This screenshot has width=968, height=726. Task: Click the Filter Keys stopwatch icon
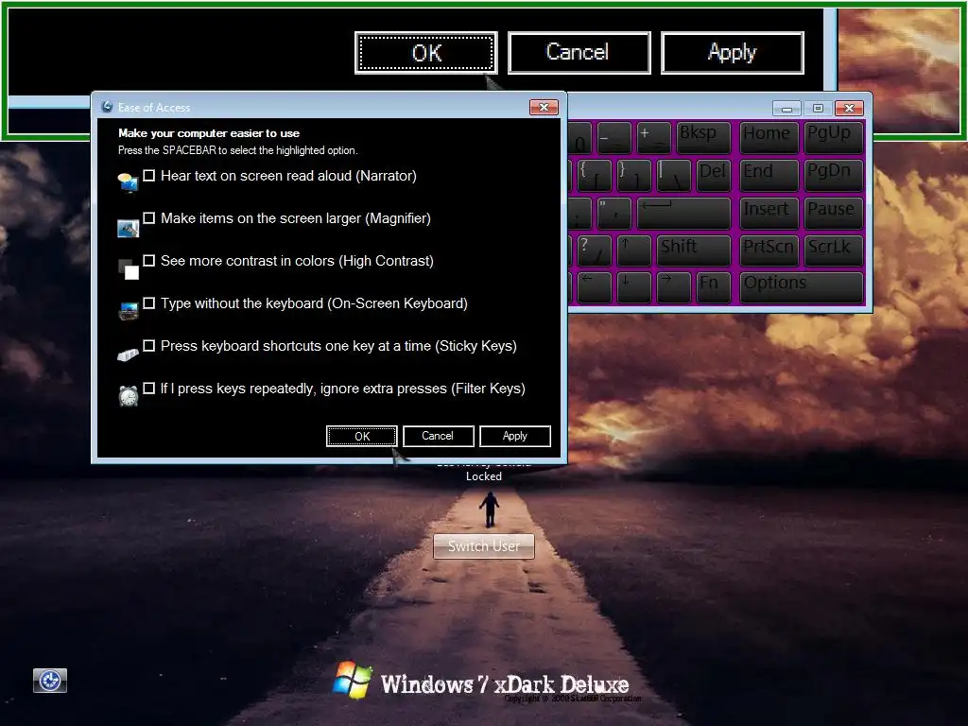point(128,396)
